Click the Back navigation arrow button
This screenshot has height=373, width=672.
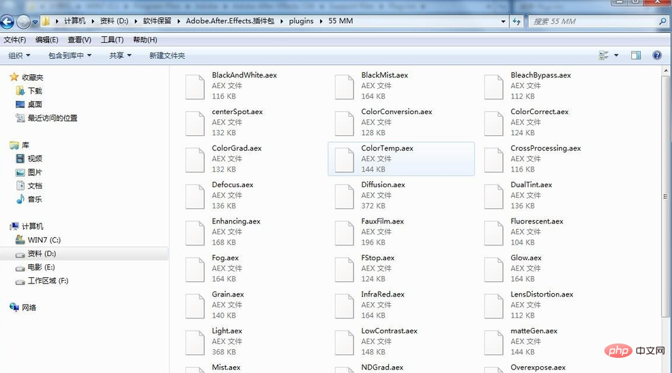pyautogui.click(x=8, y=21)
